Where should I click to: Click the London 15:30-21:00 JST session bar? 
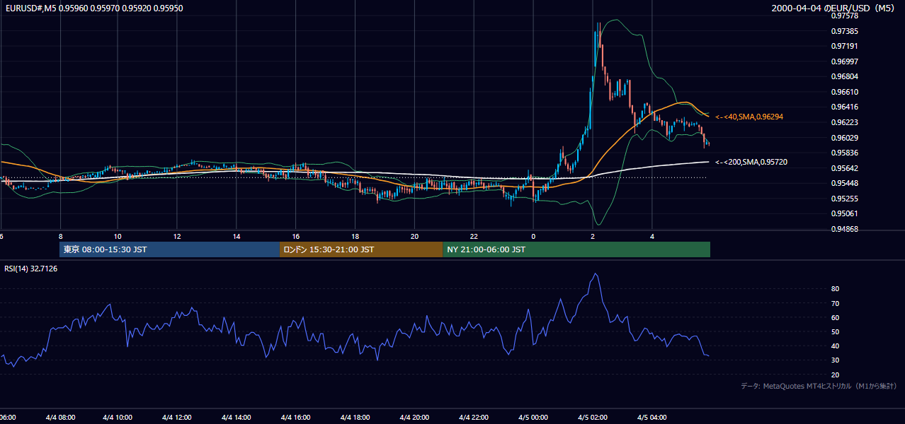361,249
